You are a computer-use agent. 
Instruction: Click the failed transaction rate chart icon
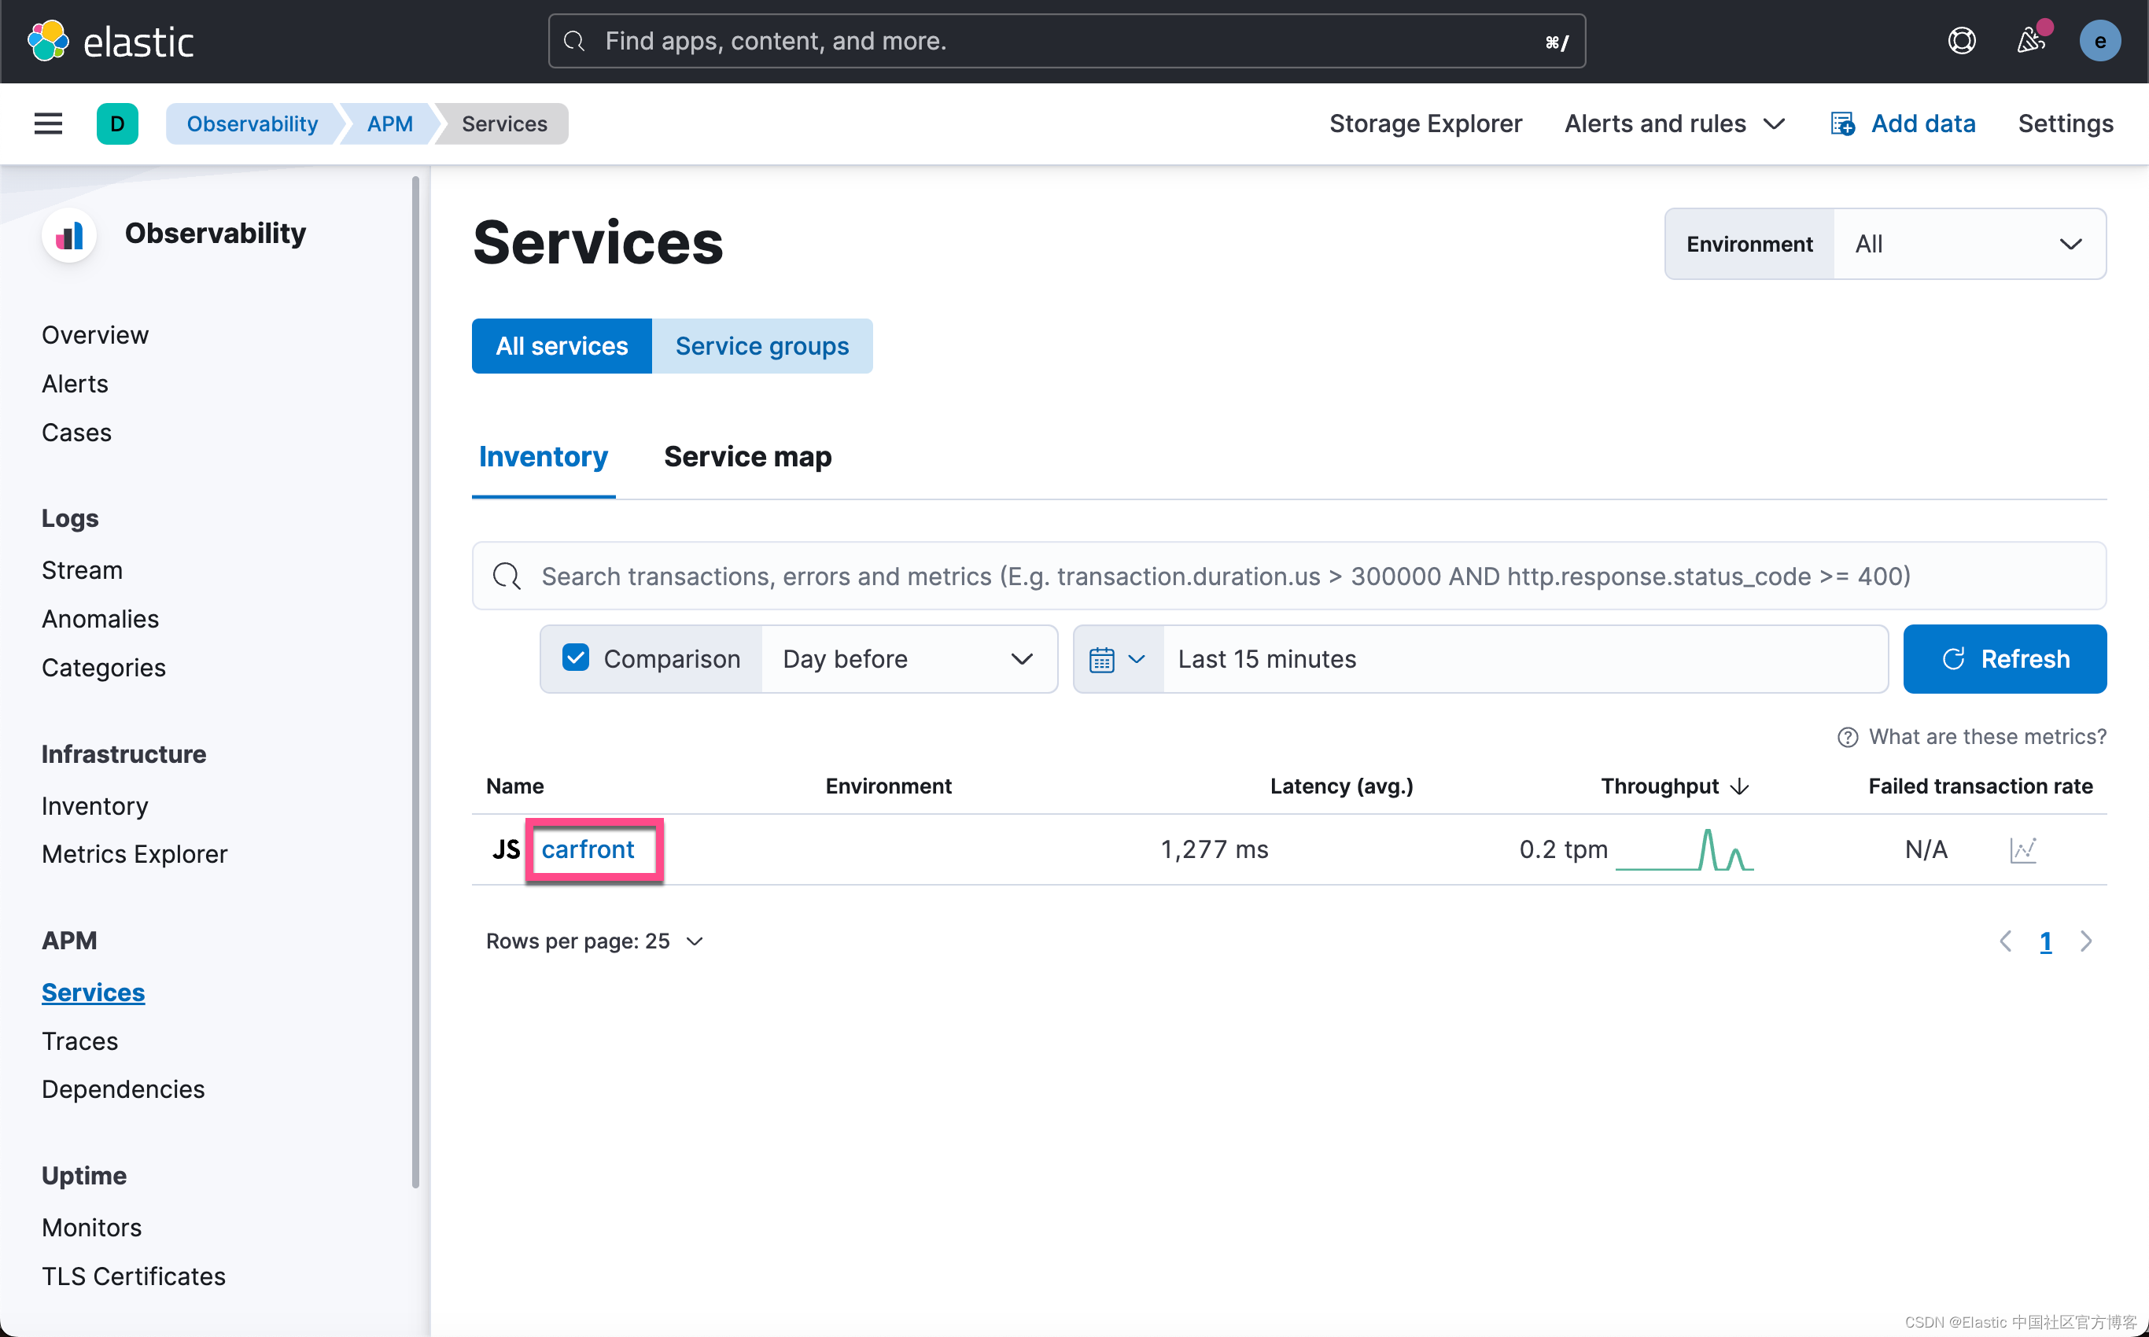click(2022, 849)
